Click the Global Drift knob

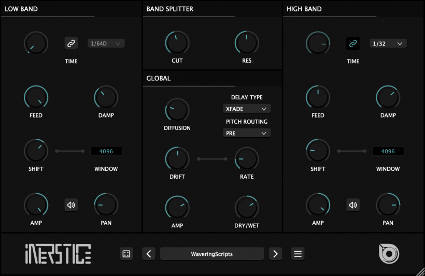pos(177,159)
